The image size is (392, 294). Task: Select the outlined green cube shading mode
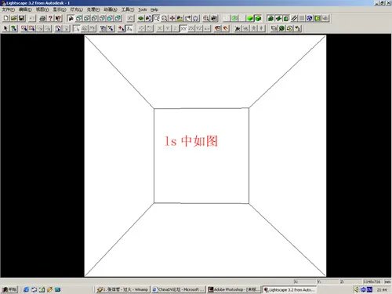click(258, 18)
